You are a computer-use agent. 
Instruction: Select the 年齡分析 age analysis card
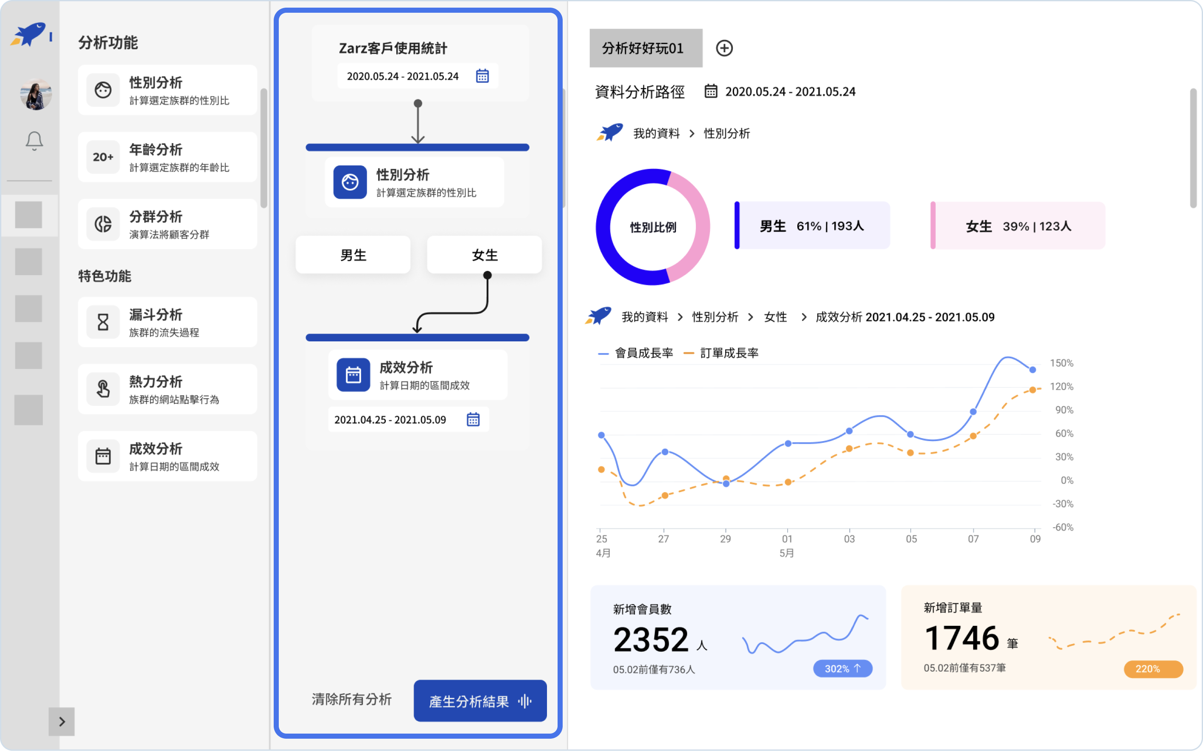point(167,157)
